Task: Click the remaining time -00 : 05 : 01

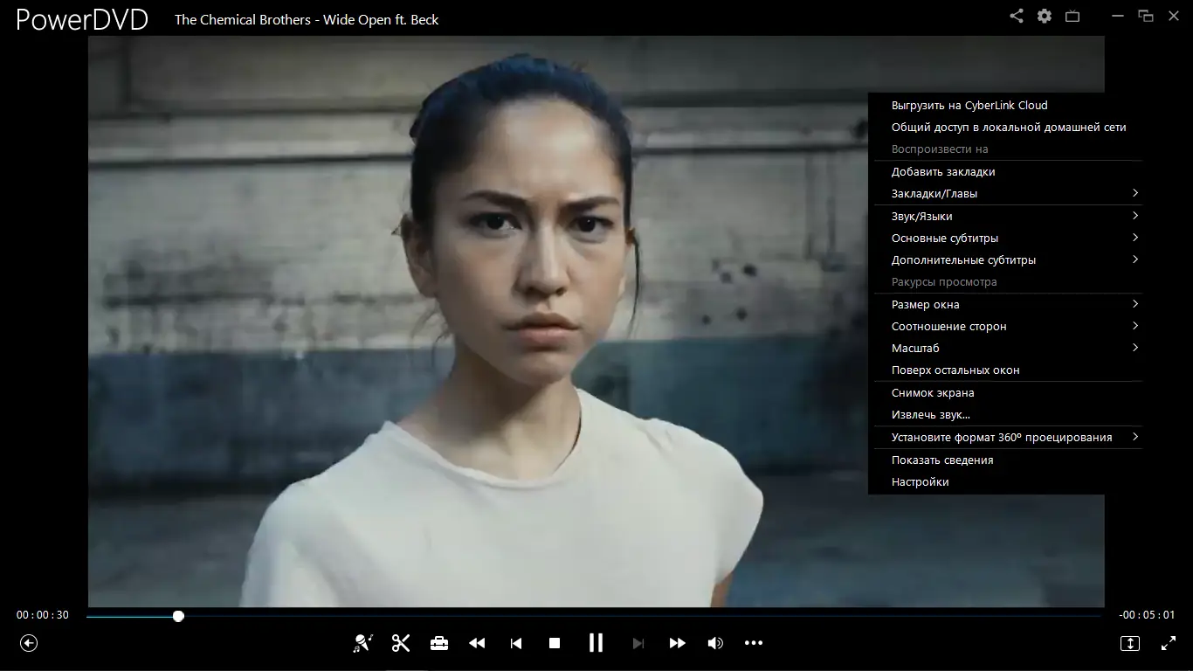Action: tap(1147, 615)
